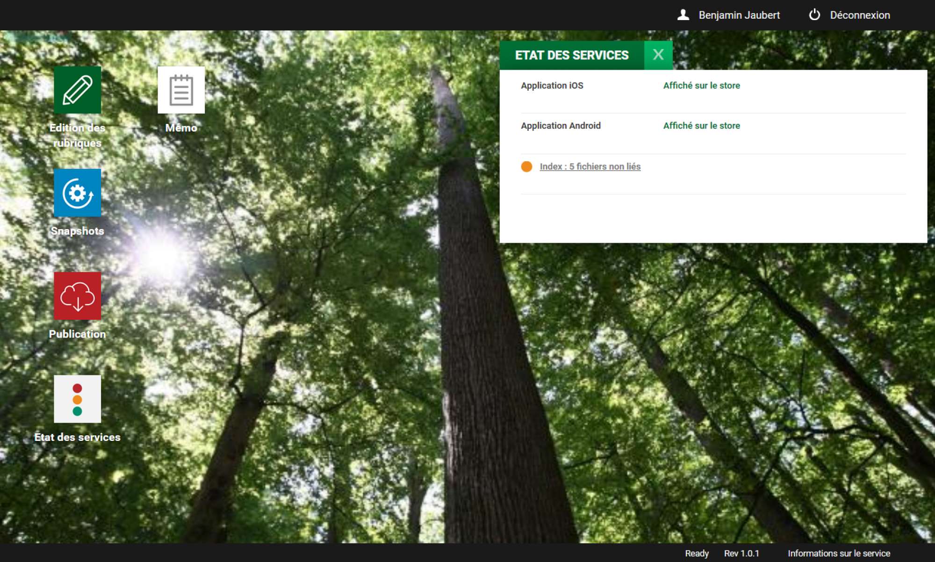This screenshot has height=562, width=935.
Task: Click the Rev 1.0.1 version text
Action: 741,553
